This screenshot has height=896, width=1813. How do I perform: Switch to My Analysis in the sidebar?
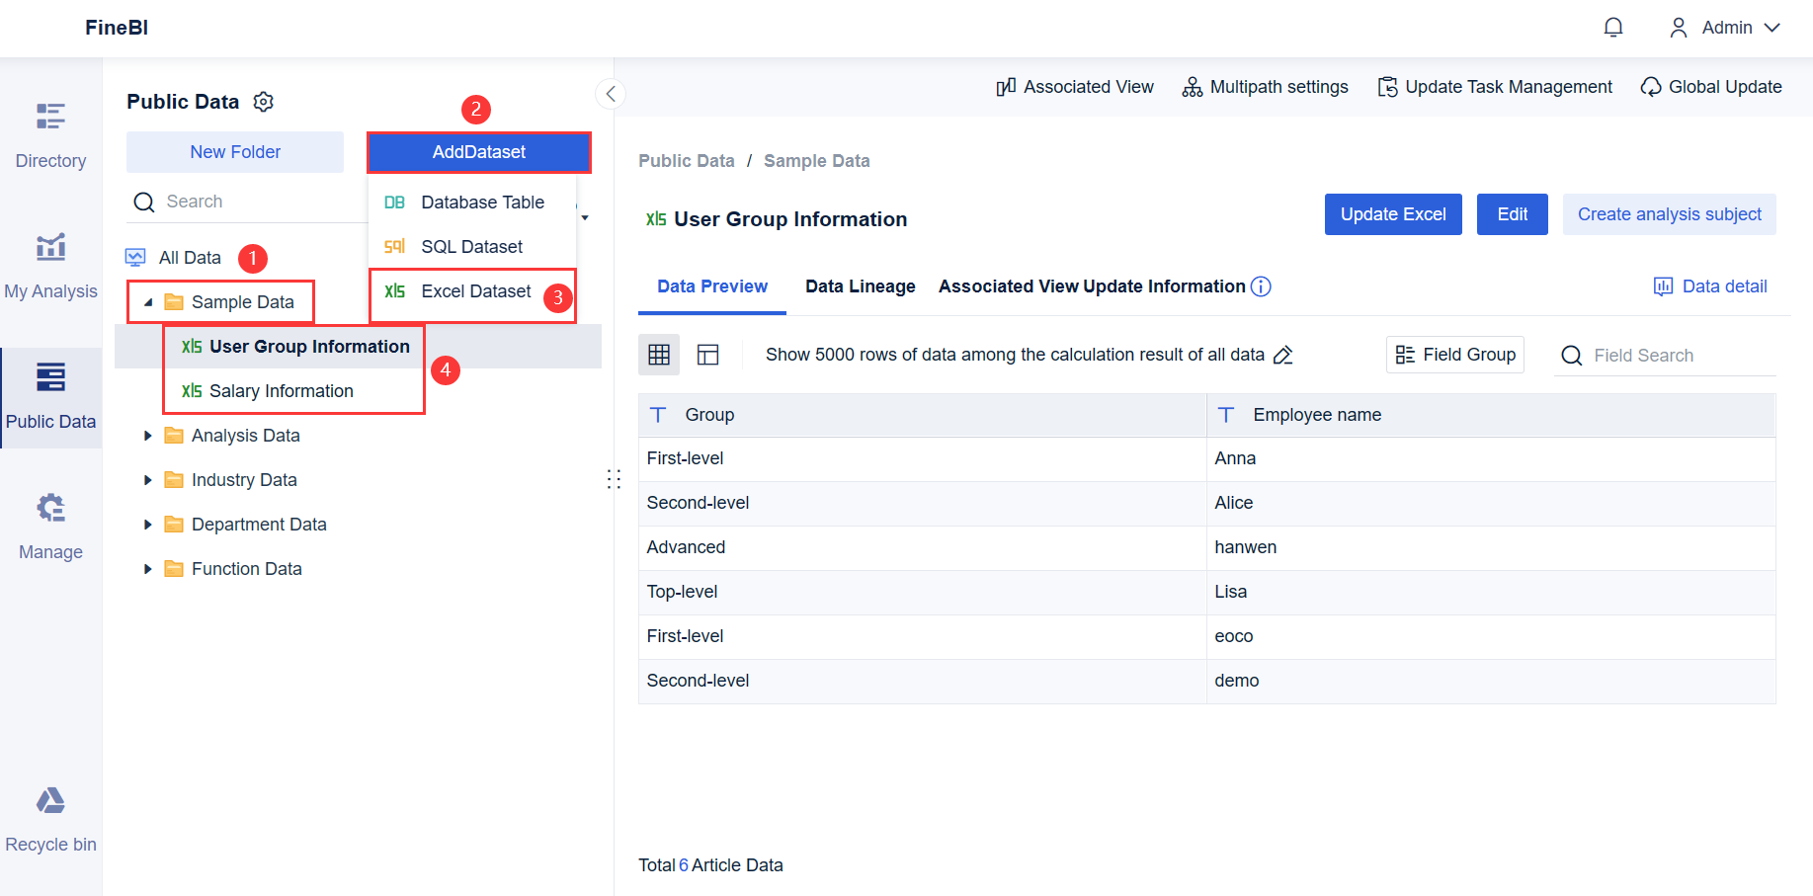click(x=49, y=265)
